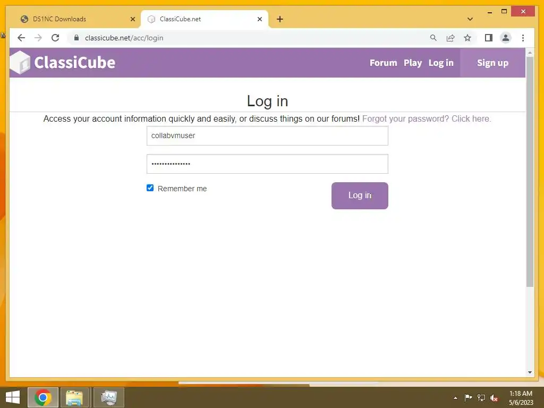The image size is (544, 408).
Task: Switch to the DS1NC Downloads tab
Action: click(77, 19)
